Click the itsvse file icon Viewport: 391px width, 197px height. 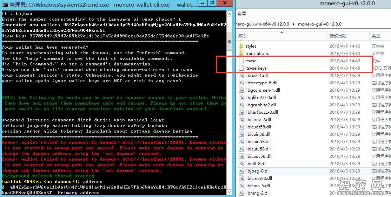tap(241, 61)
